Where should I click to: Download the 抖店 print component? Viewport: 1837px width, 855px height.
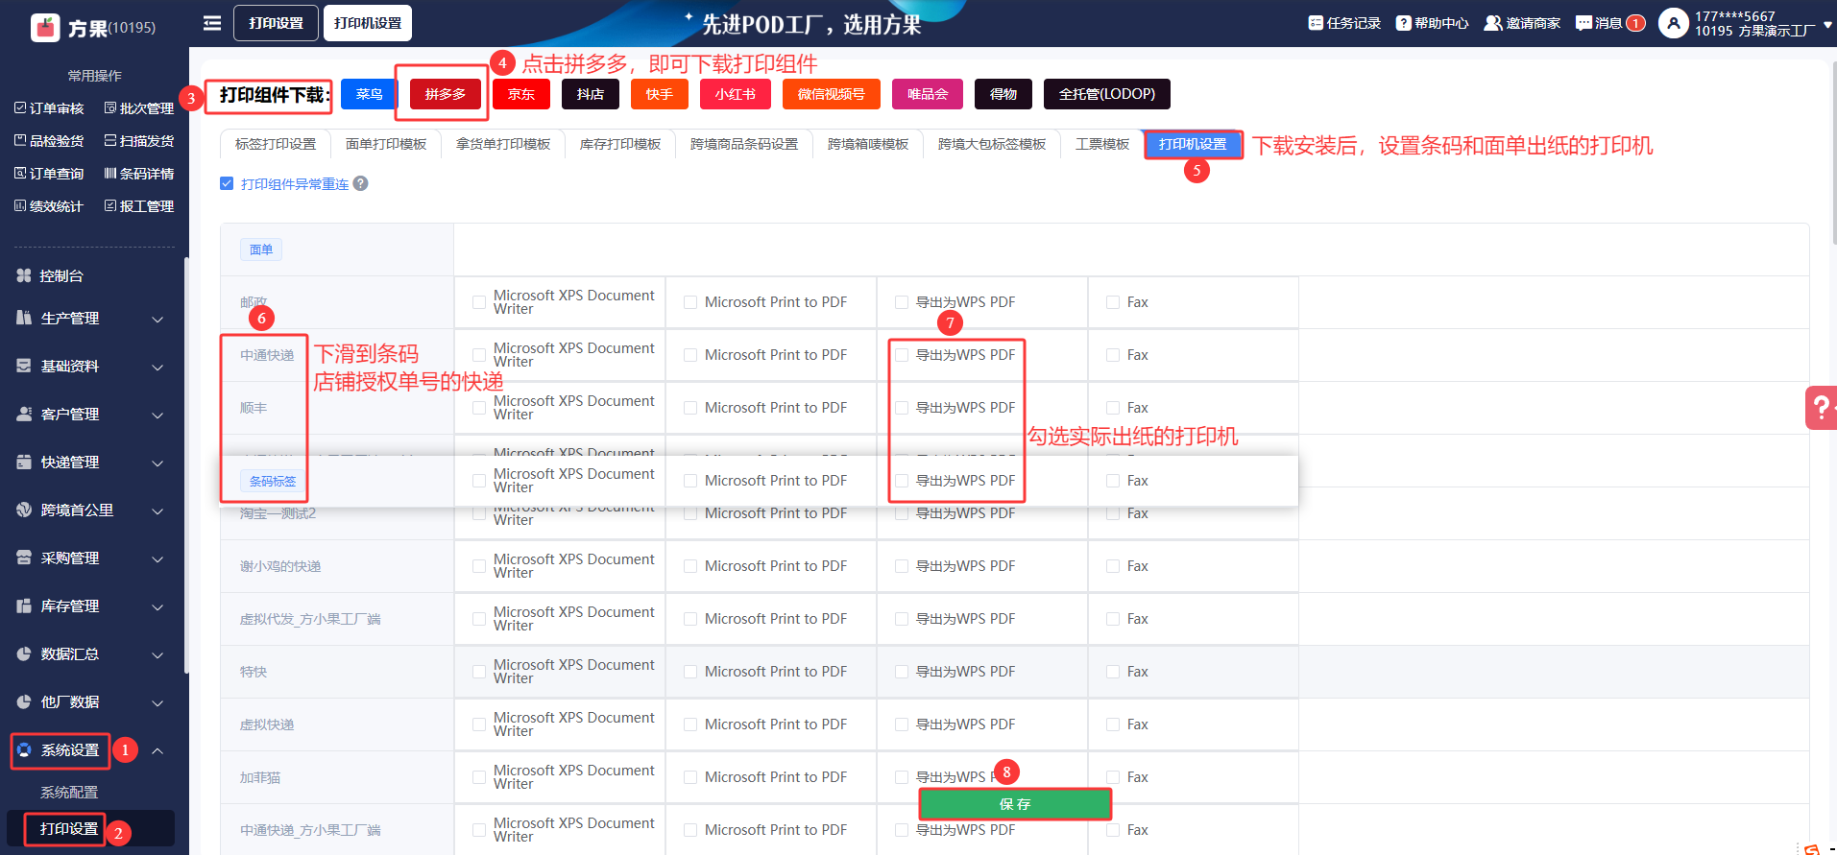pyautogui.click(x=591, y=94)
